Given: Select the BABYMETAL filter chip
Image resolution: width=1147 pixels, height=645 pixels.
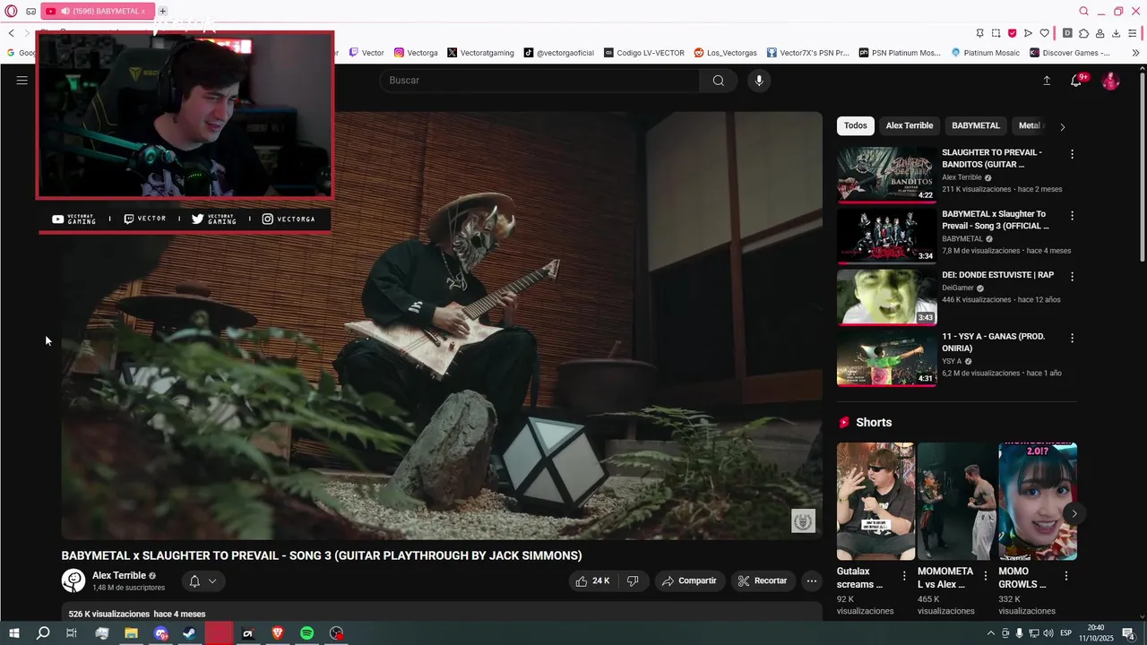Looking at the screenshot, I should pyautogui.click(x=976, y=125).
